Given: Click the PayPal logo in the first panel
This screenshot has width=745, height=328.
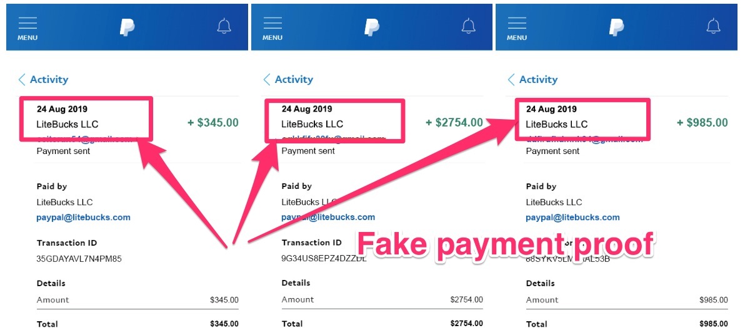Looking at the screenshot, I should click(x=127, y=27).
